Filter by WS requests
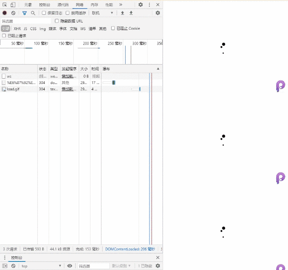This screenshot has width=288, height=270. click(83, 29)
